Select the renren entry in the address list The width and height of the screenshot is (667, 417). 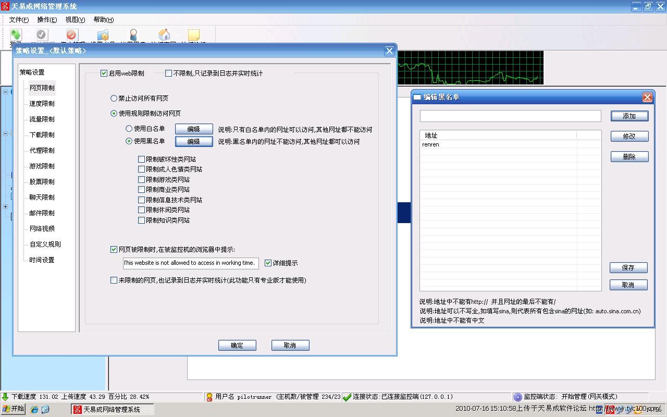coord(431,145)
